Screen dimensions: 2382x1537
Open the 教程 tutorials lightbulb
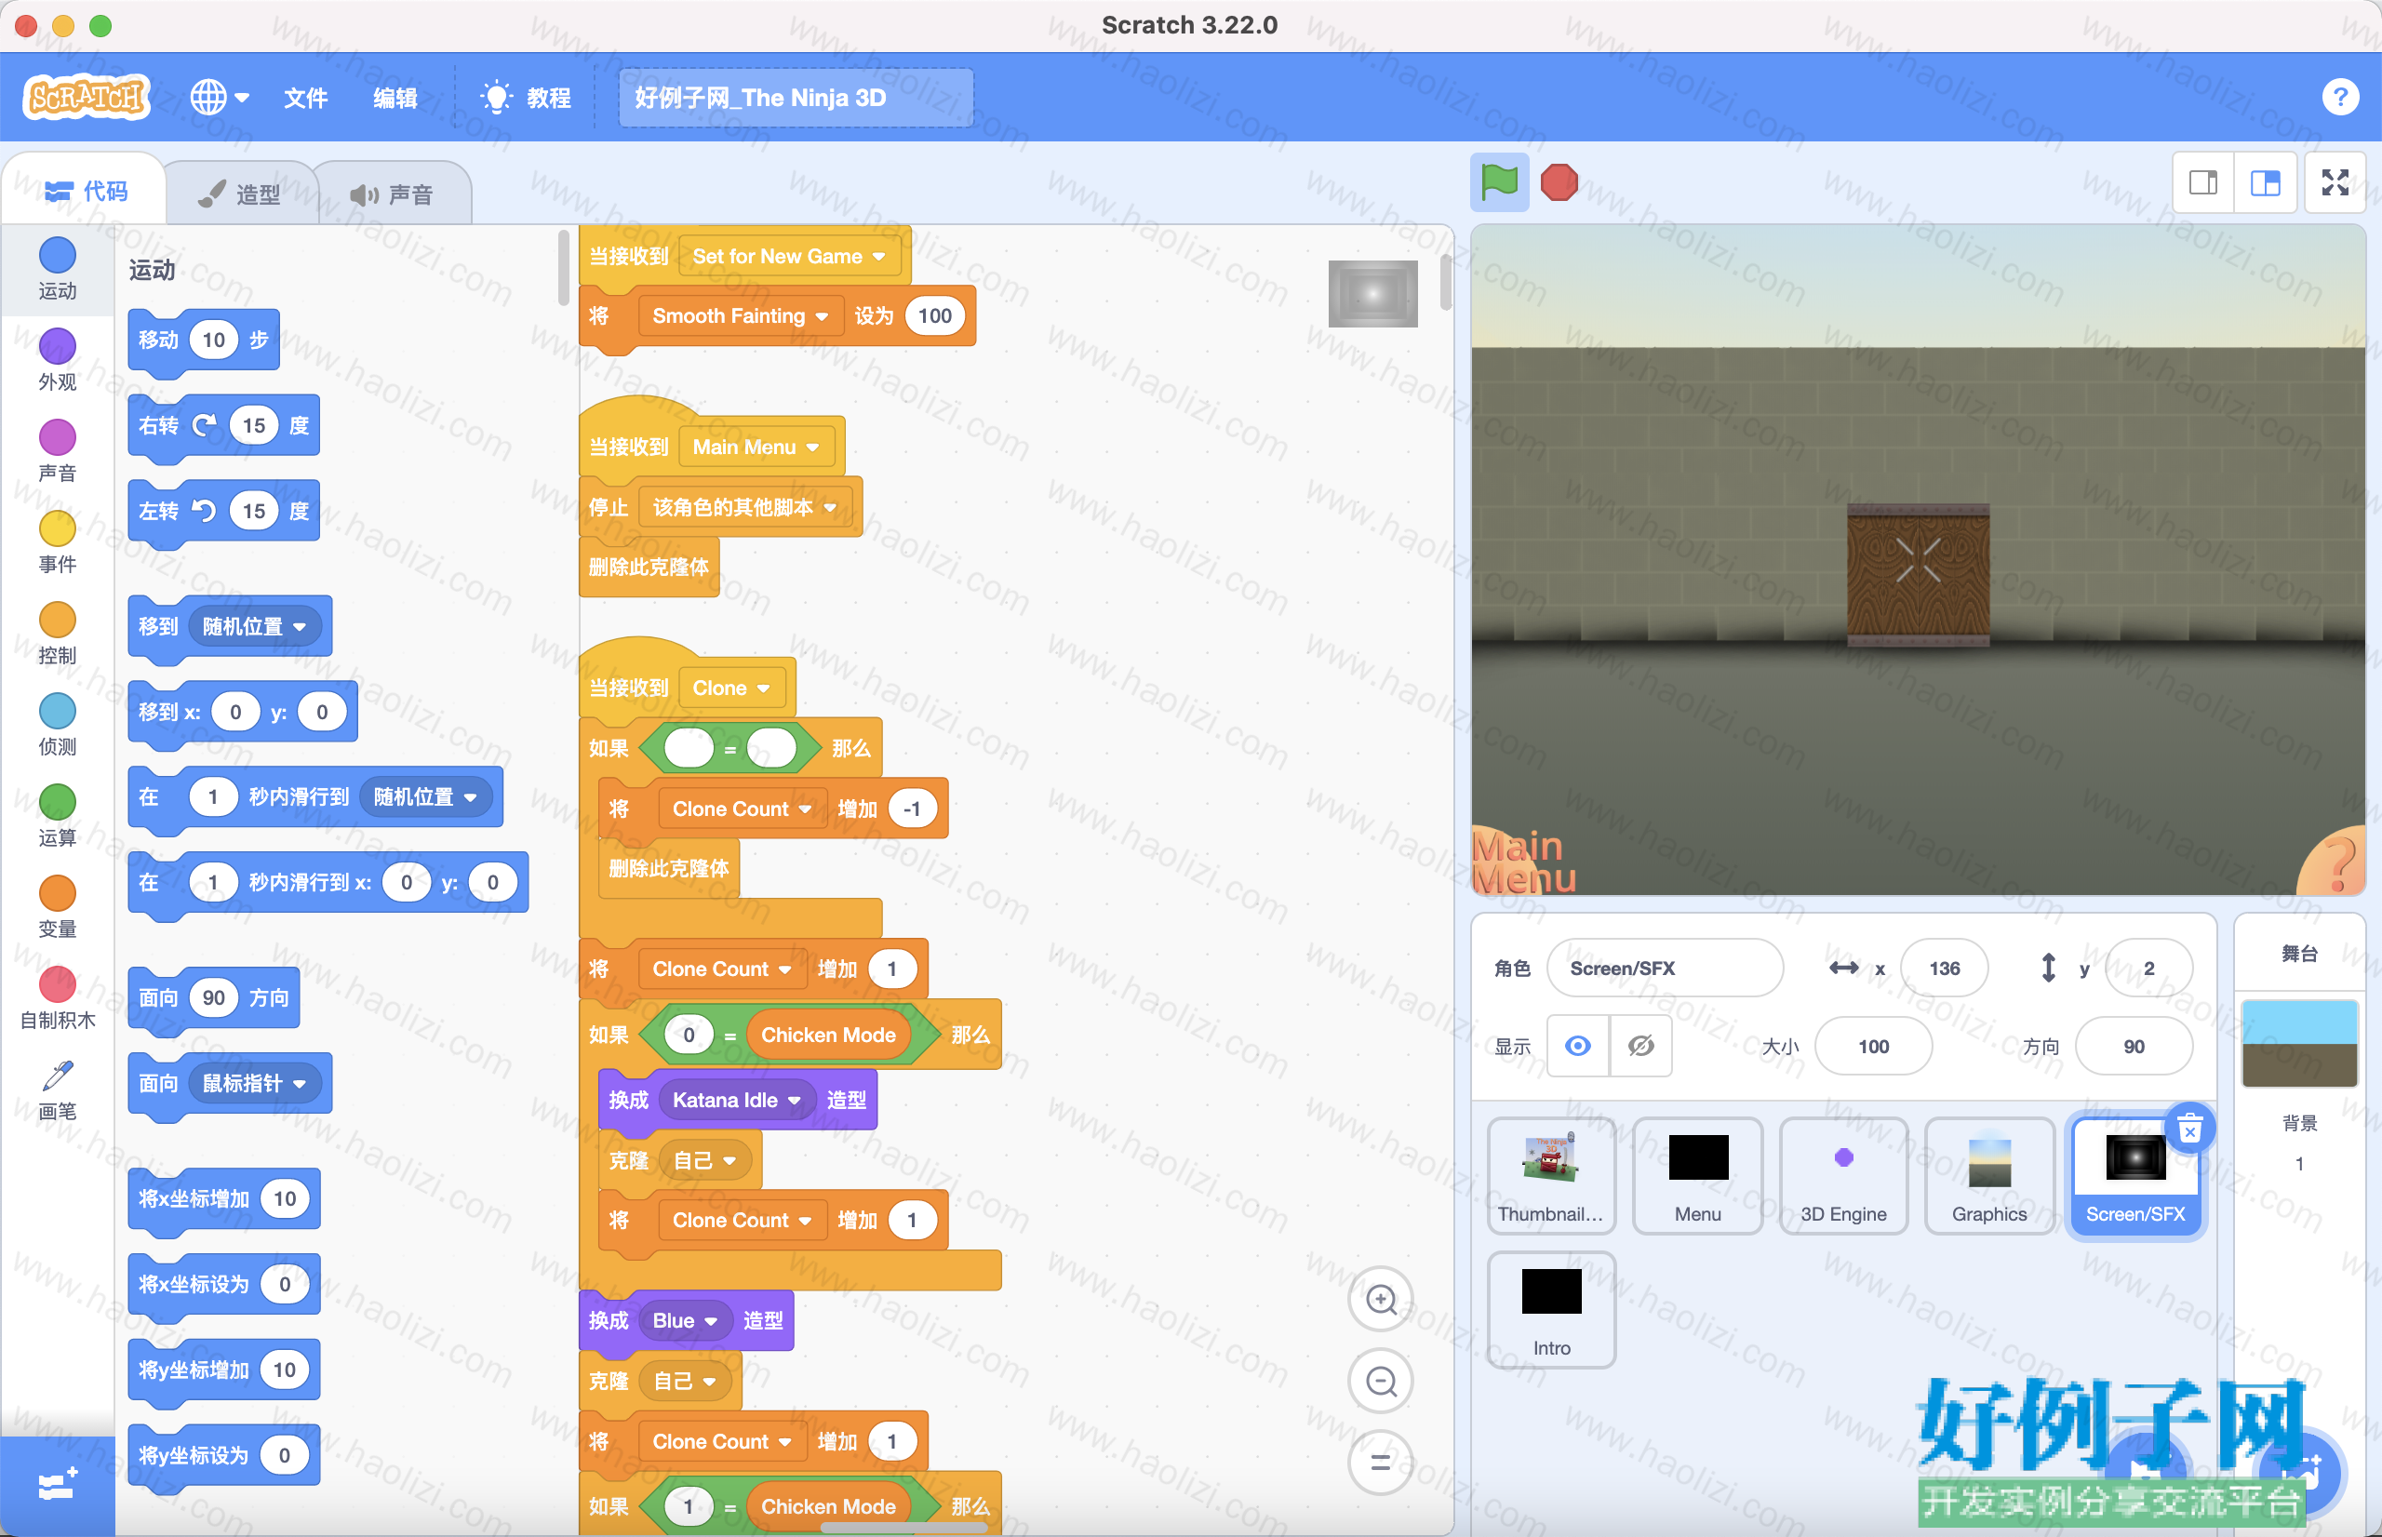click(x=526, y=98)
